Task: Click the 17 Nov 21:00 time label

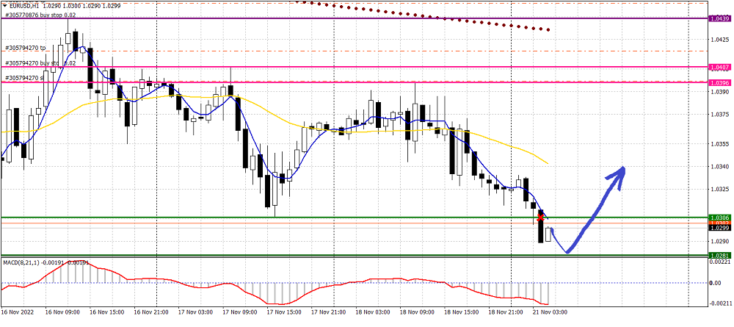Action: [x=327, y=312]
